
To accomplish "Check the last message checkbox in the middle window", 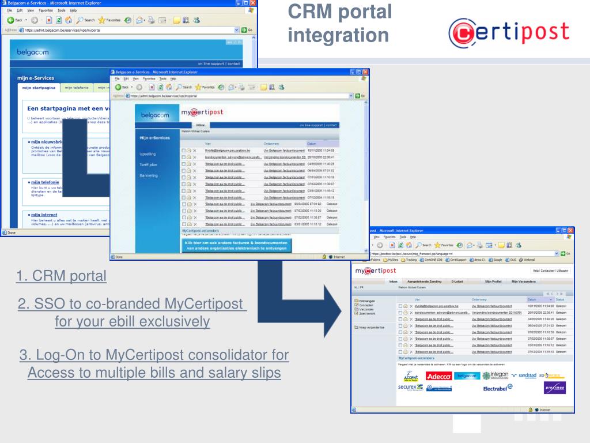I will coord(184,224).
